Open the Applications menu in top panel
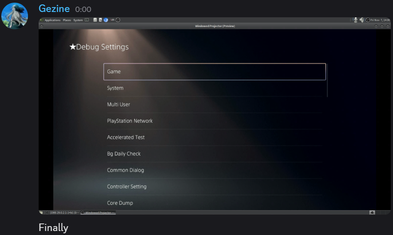The height and width of the screenshot is (235, 393). (x=52, y=20)
